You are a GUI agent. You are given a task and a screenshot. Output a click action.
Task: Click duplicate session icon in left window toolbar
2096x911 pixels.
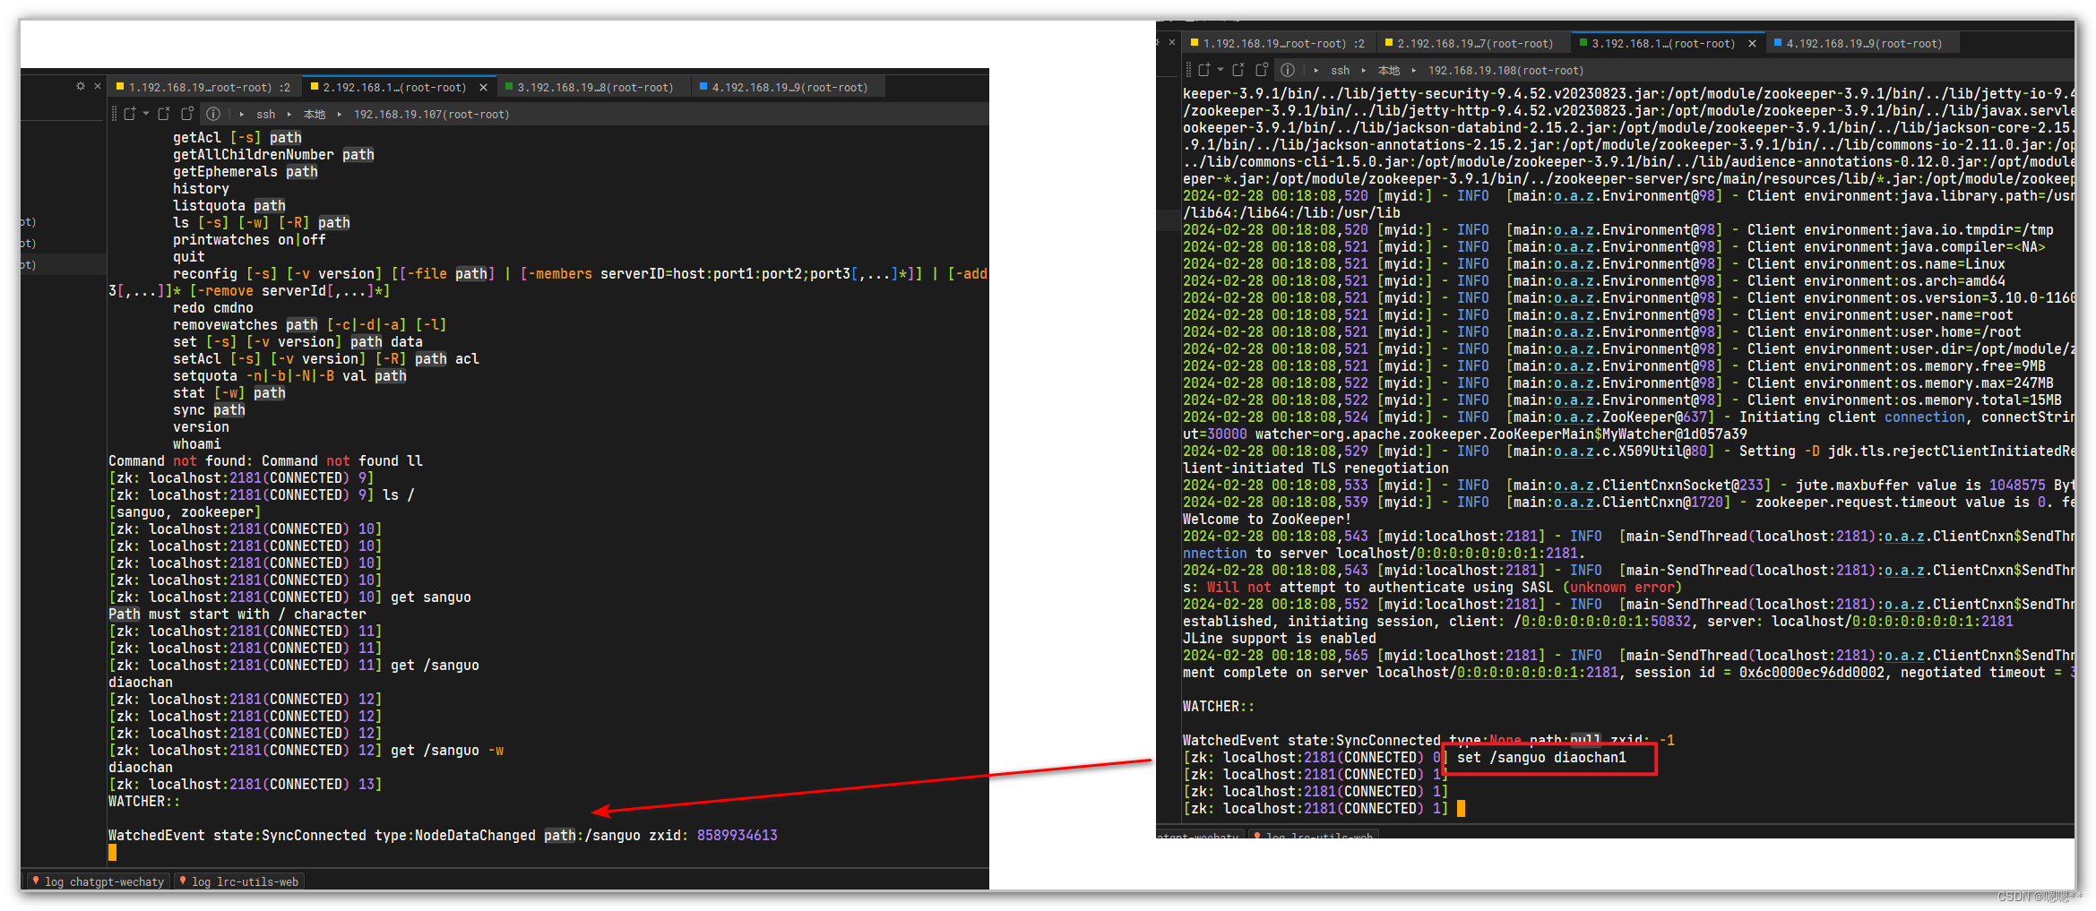pos(187,114)
